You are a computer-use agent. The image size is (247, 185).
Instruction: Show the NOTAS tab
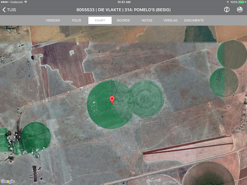[x=147, y=20]
